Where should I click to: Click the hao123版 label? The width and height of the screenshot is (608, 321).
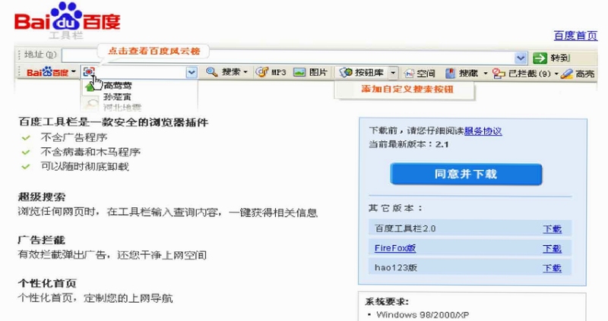(395, 268)
